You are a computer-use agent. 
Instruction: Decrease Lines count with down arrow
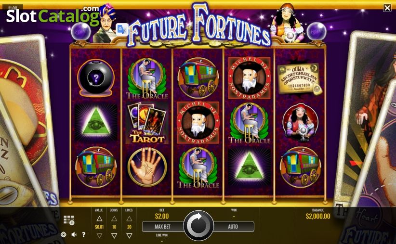pyautogui.click(x=129, y=236)
